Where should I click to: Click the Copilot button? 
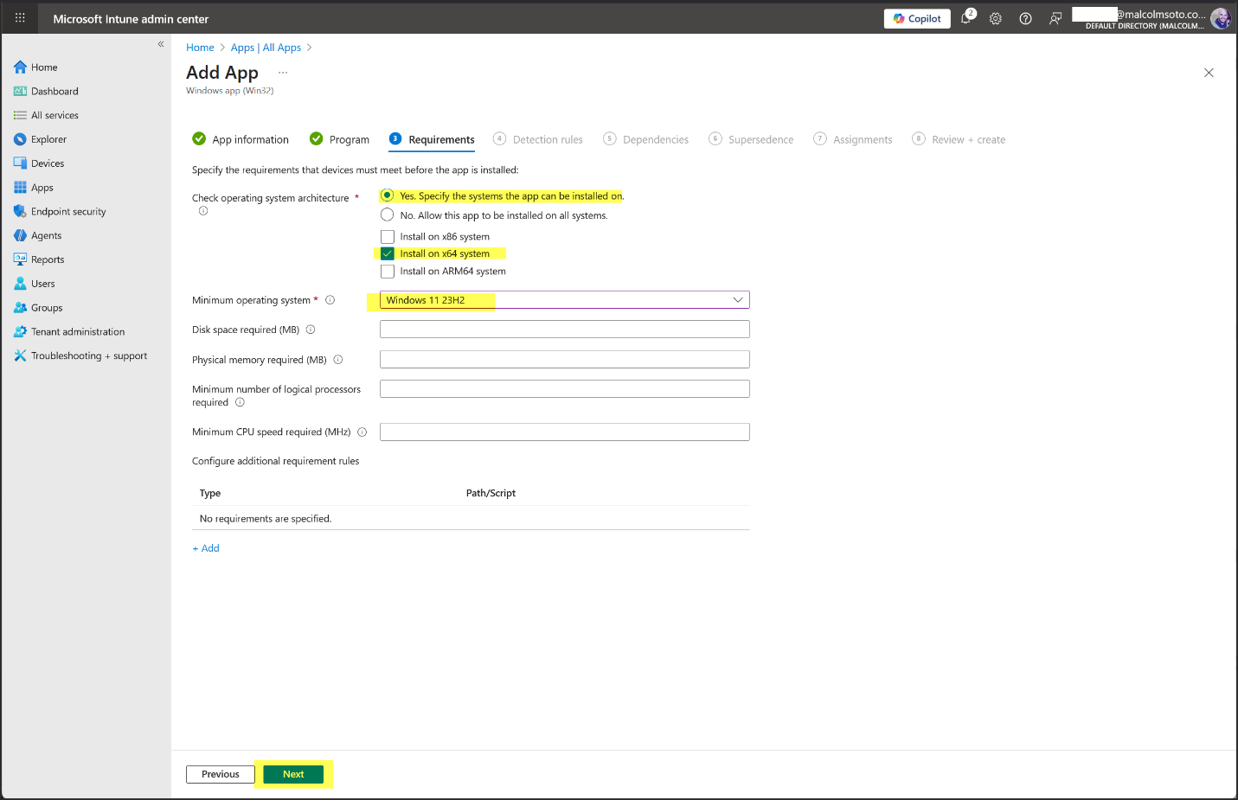click(x=917, y=18)
